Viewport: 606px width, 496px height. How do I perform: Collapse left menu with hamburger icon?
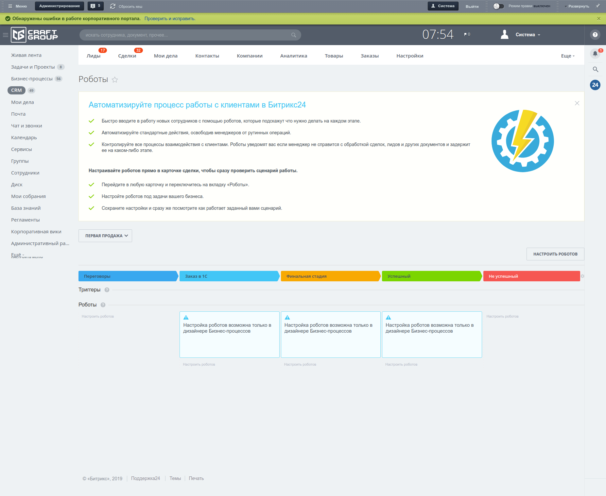coord(6,35)
